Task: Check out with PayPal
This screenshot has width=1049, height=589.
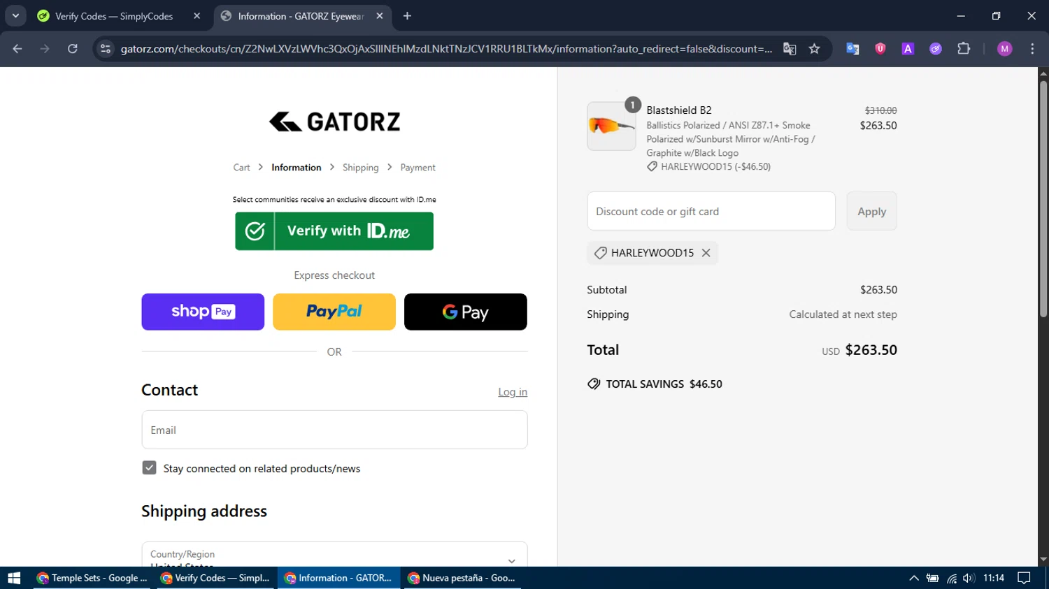Action: point(334,312)
